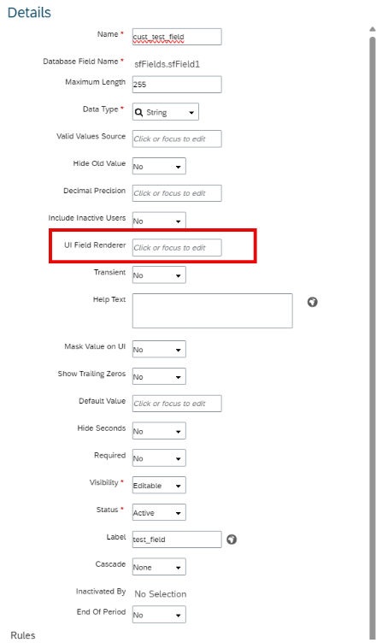382x643 pixels.
Task: Open the End Of Period dropdown
Action: (159, 615)
